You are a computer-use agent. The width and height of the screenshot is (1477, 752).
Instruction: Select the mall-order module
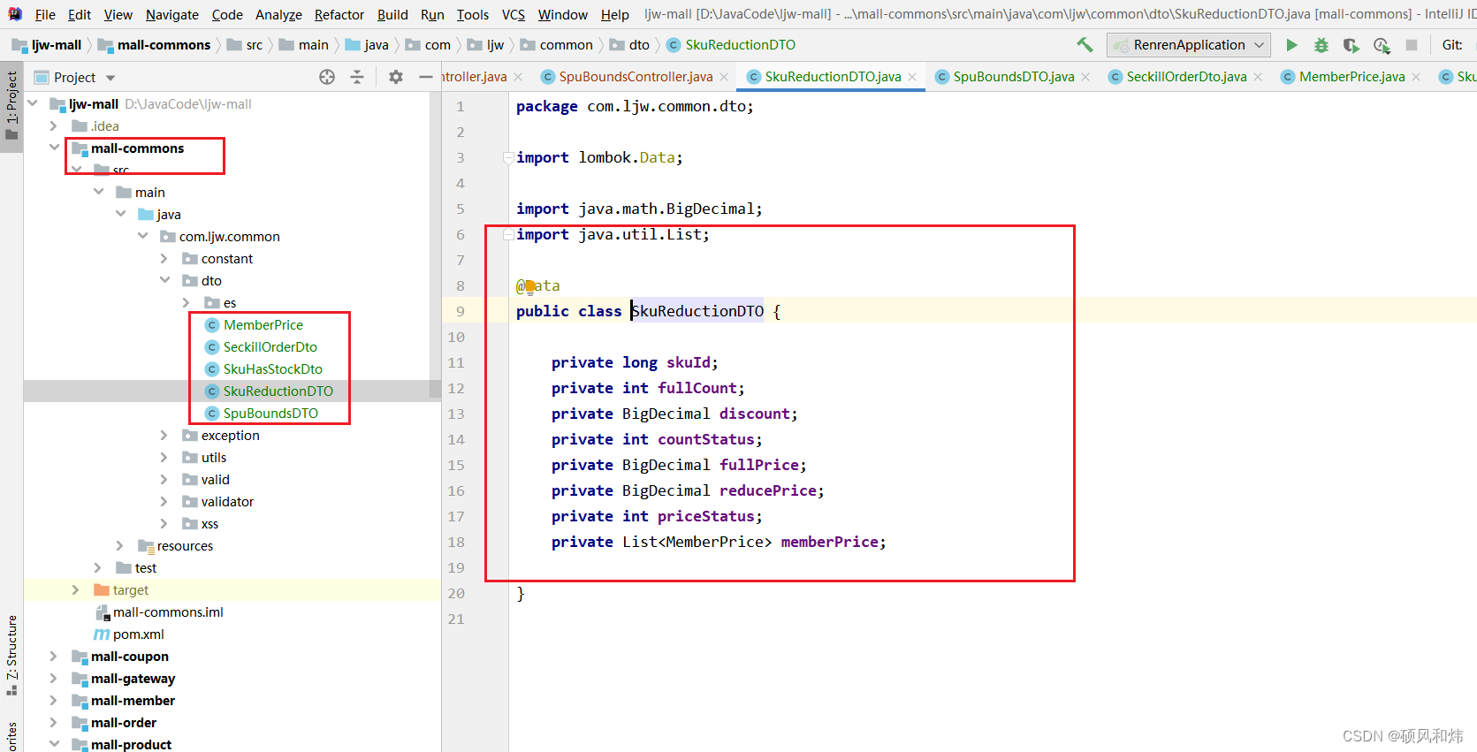(x=124, y=723)
